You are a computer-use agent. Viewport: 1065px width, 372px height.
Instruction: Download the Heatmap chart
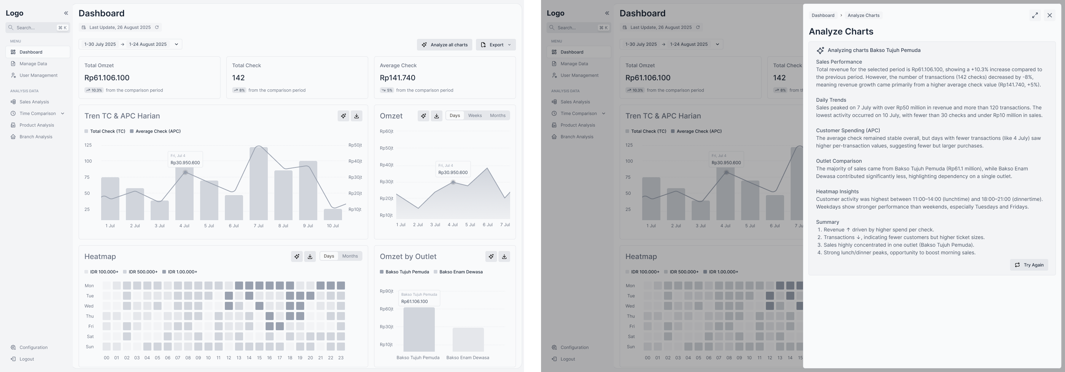click(310, 256)
